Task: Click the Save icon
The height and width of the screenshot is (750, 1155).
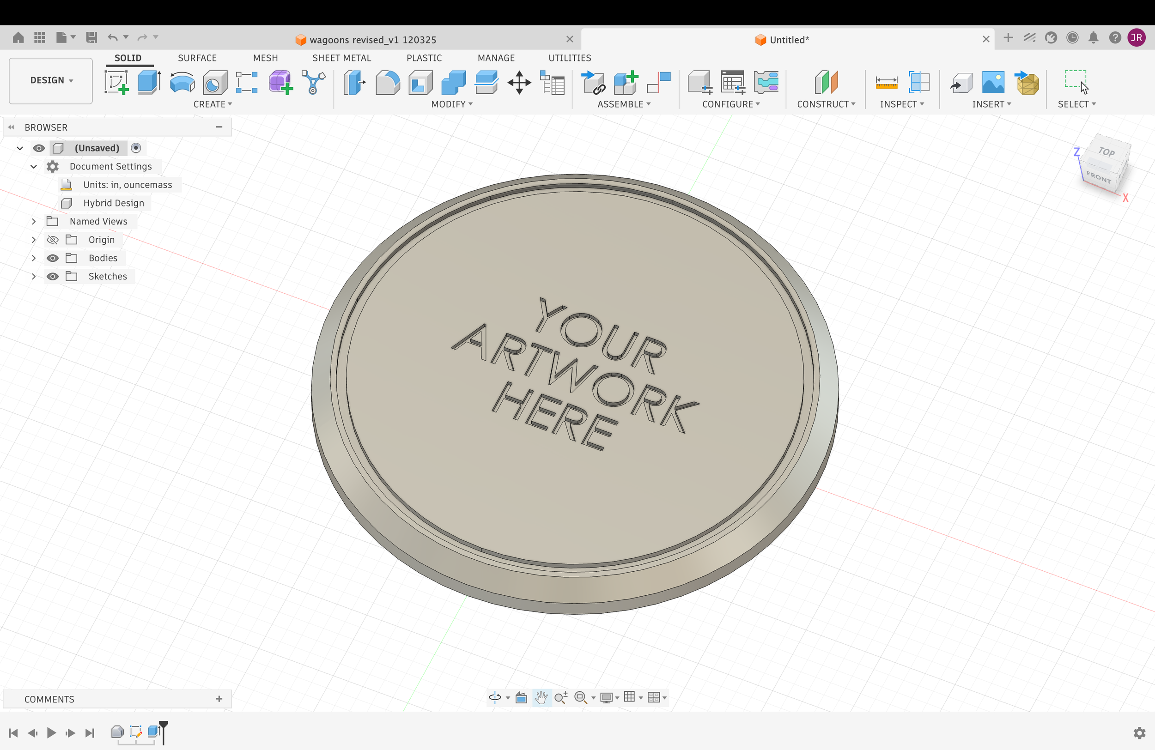Action: [91, 37]
